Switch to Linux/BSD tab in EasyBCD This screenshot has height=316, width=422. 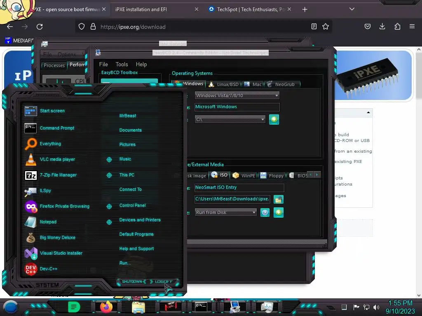click(224, 84)
